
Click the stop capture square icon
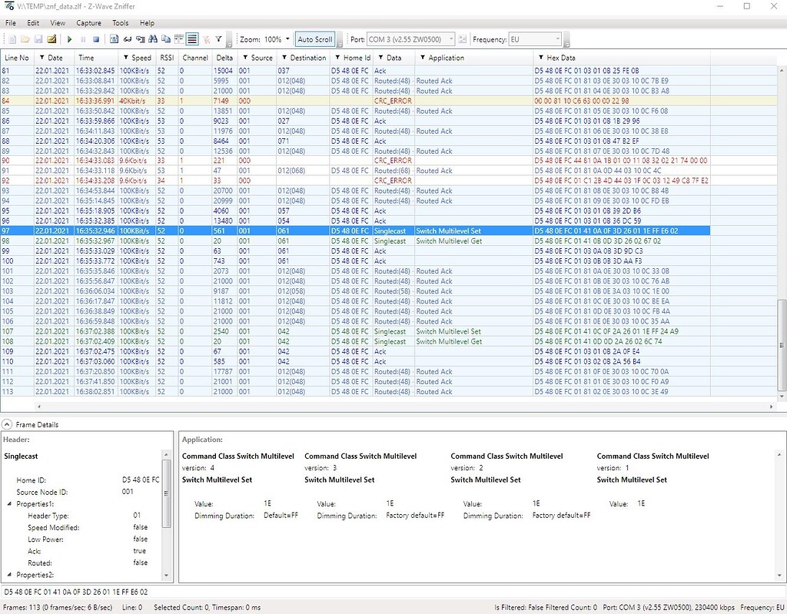pyautogui.click(x=96, y=39)
